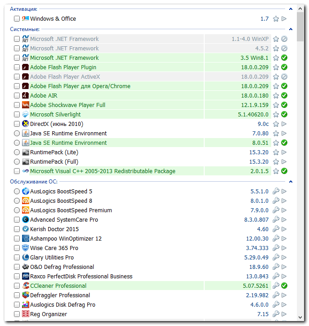Collapse the Системные section
Screen dimensions: 309x326
pos(291,29)
